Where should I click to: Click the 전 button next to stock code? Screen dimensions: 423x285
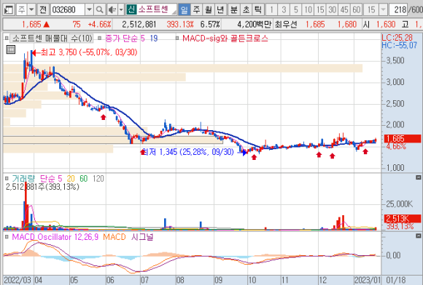tap(43, 10)
